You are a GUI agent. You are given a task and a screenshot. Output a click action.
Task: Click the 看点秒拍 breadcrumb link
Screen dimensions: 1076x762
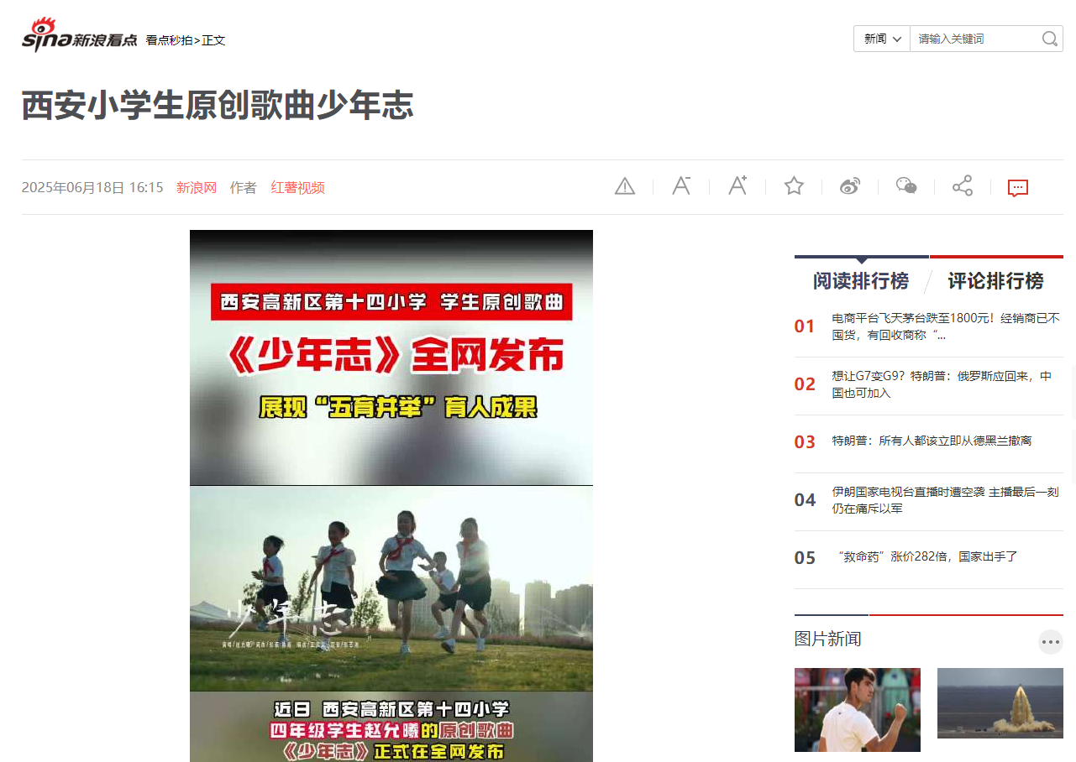(x=168, y=40)
